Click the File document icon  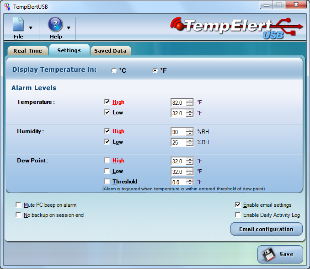pyautogui.click(x=18, y=24)
